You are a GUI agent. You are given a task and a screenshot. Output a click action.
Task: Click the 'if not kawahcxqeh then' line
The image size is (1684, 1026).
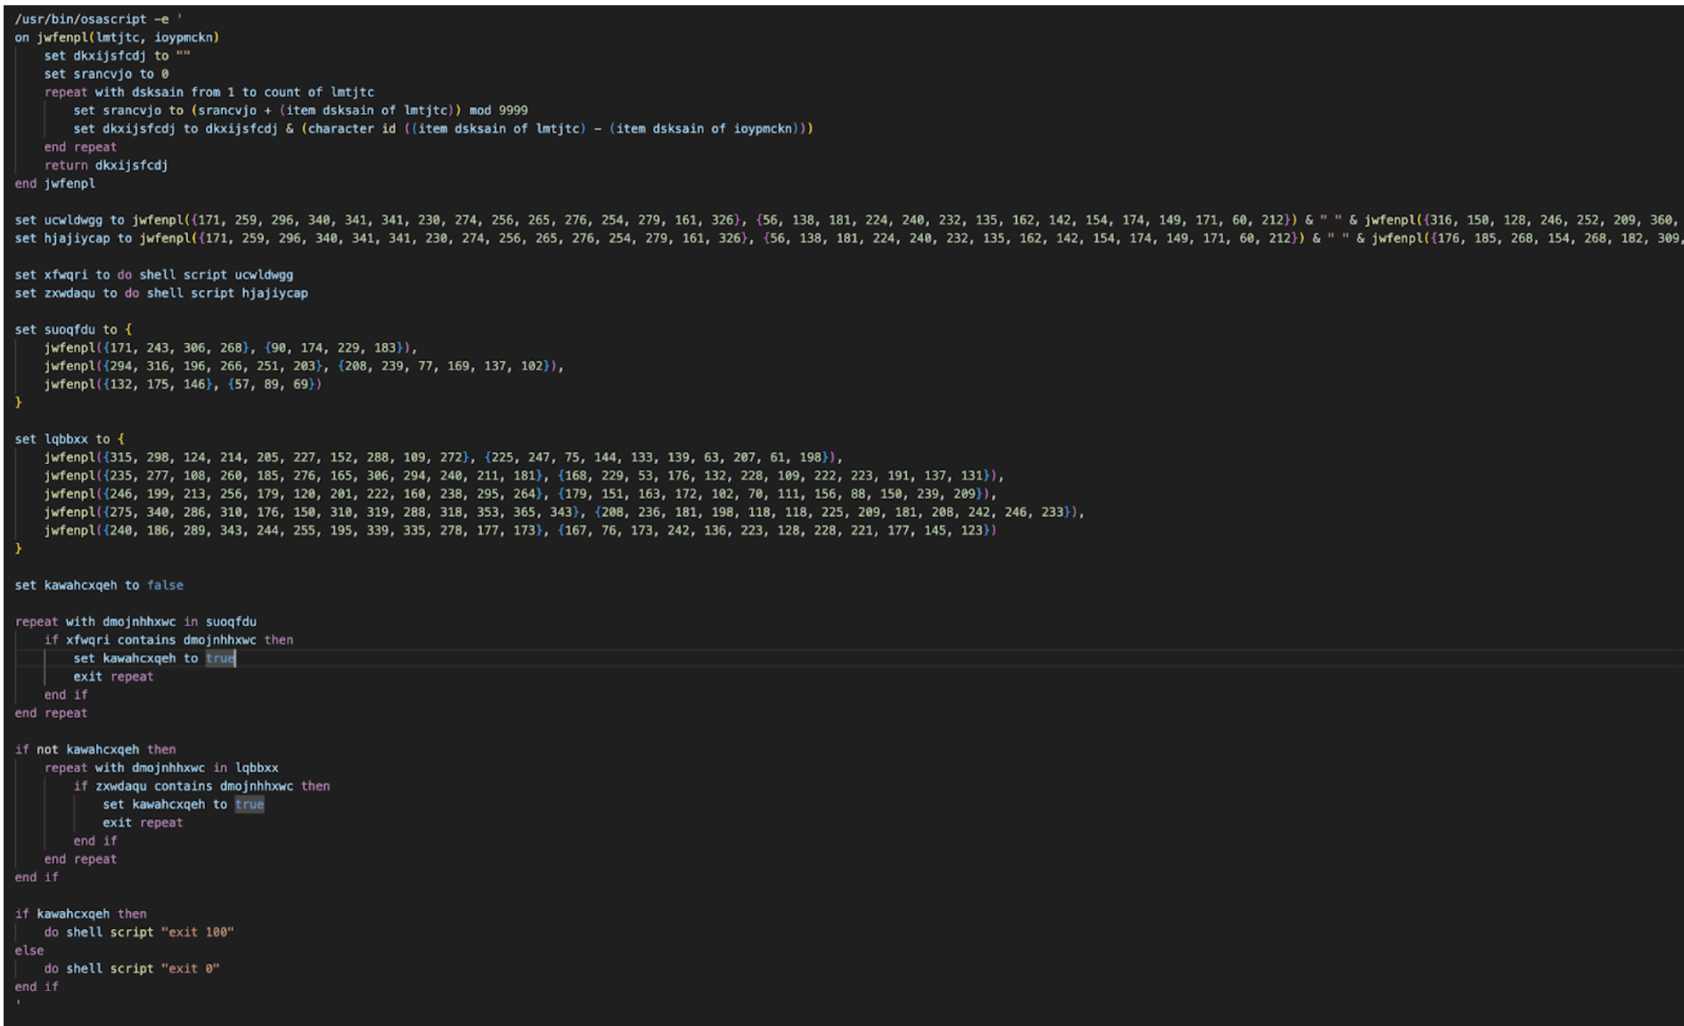pos(95,749)
